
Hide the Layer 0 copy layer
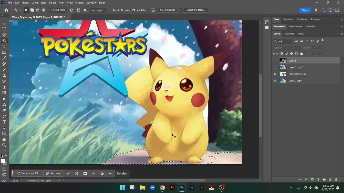coord(275,81)
